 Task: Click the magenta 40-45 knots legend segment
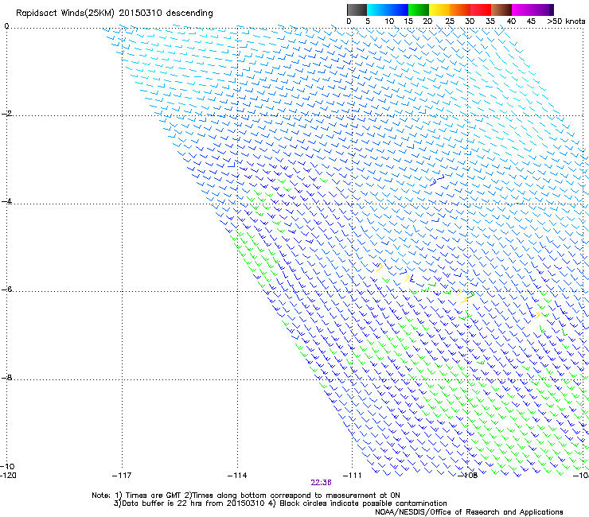point(522,10)
